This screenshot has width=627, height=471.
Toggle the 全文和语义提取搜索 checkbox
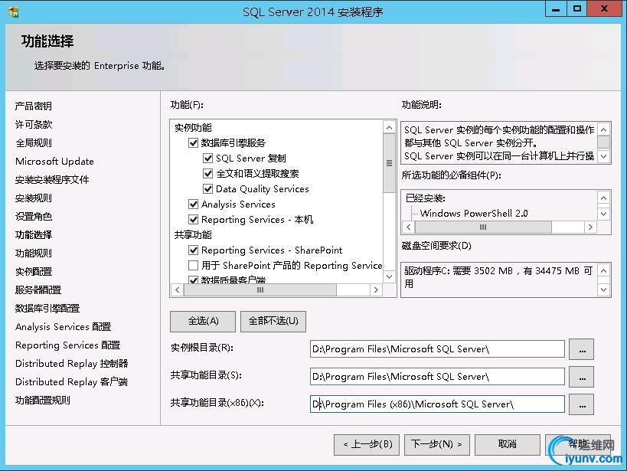208,173
